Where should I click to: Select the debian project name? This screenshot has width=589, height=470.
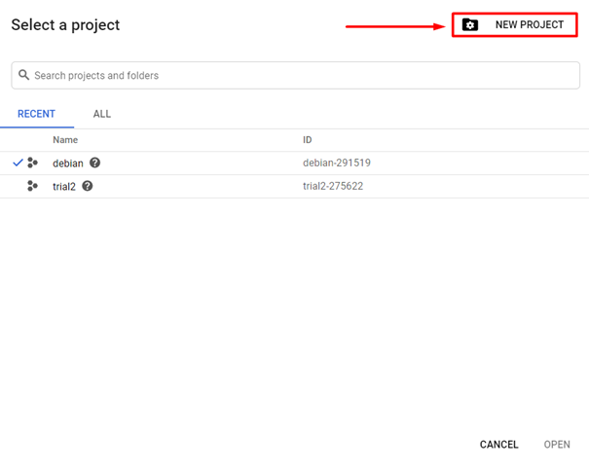(x=68, y=163)
